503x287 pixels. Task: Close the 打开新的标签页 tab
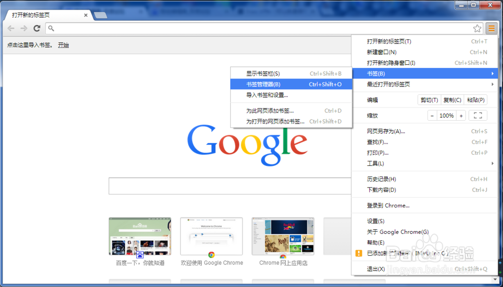86,15
